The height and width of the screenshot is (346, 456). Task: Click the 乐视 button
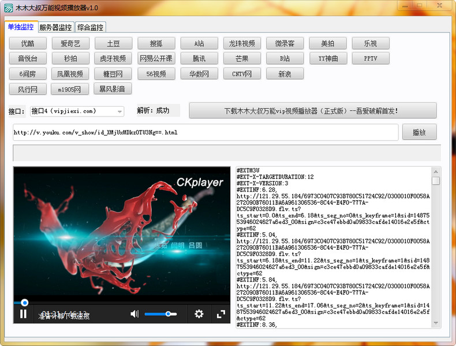371,44
